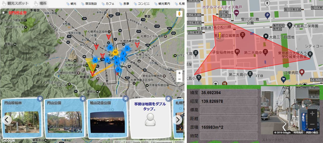Viewport: 323px width, 143px height.
Task: Switch to the 場所 tab
Action: [x=41, y=4]
